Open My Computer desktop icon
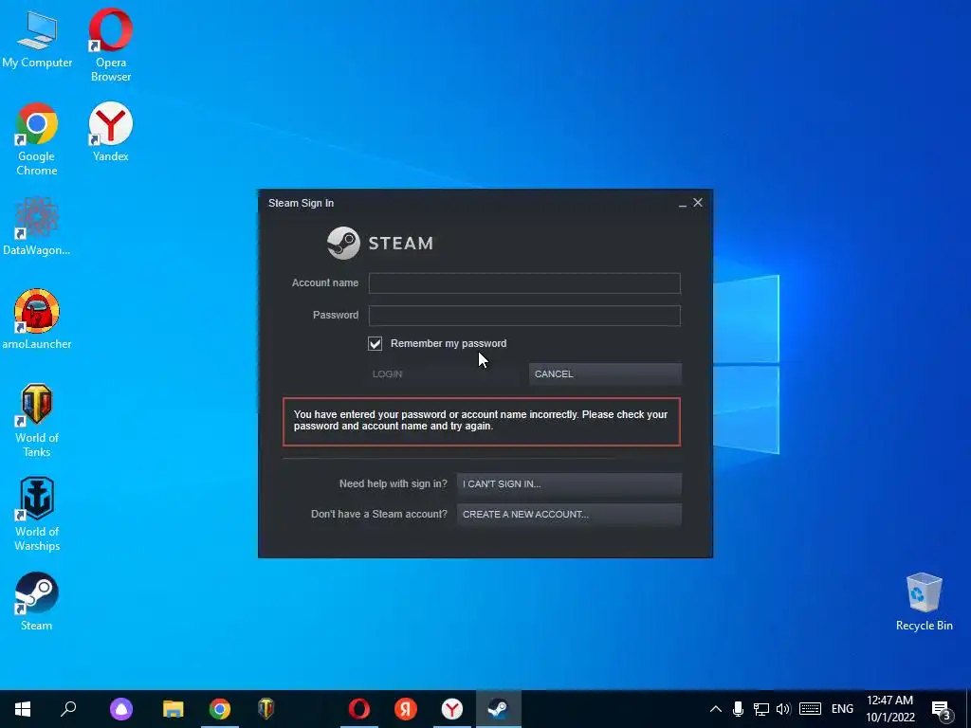The image size is (971, 728). pyautogui.click(x=37, y=38)
